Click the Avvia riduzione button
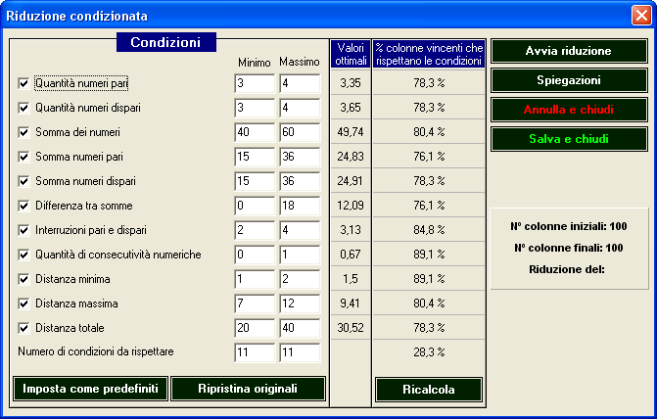 568,50
